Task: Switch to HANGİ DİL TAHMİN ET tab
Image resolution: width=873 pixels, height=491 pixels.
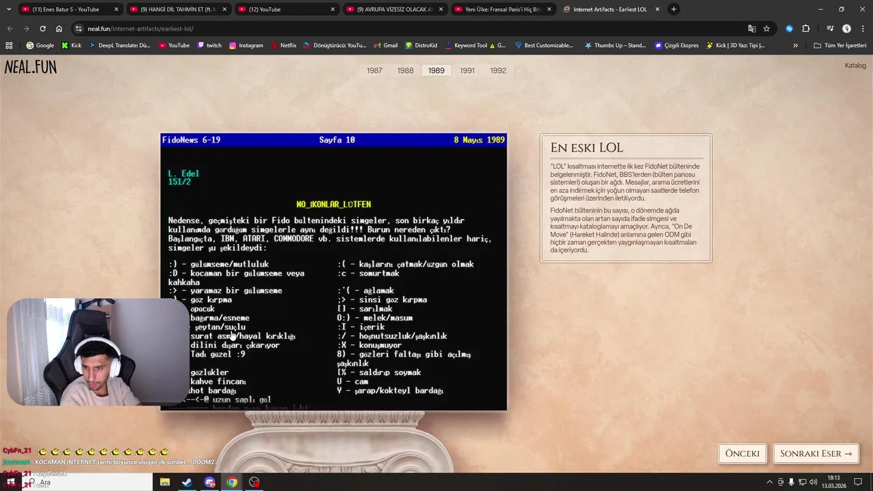Action: [177, 10]
